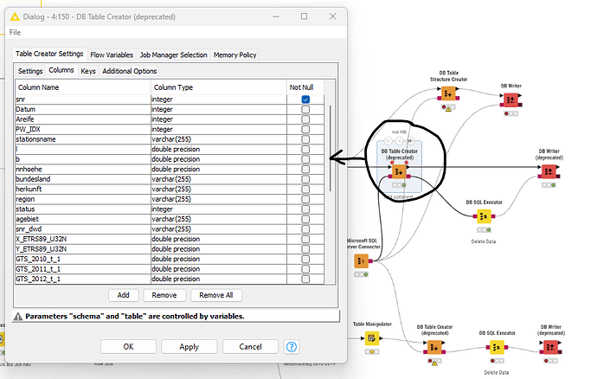Select the bottom DB Table Creator (deprecated) node
The image size is (597, 379).
point(434,347)
